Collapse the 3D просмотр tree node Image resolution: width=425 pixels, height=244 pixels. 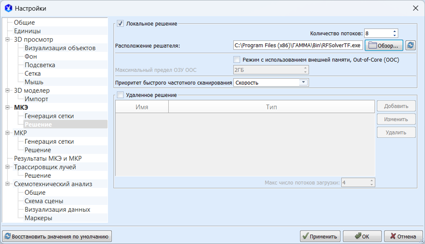(x=8, y=39)
